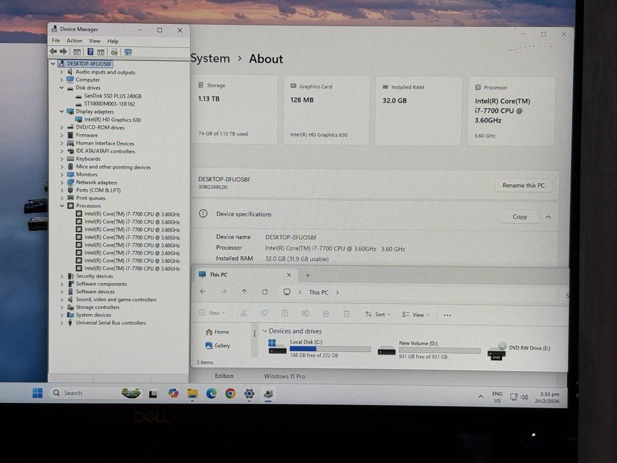Open View menu in Device Manager
The height and width of the screenshot is (463, 617).
(94, 41)
